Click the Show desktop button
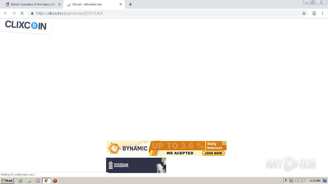The image size is (328, 184). click(x=325, y=181)
